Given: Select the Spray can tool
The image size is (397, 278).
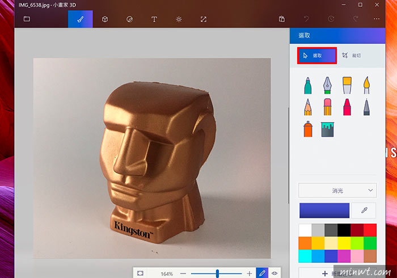Looking at the screenshot, I should point(308,129).
